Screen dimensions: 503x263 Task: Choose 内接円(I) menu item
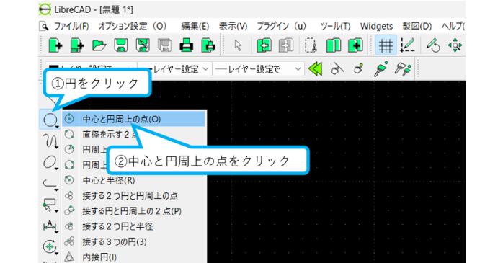tap(133, 257)
